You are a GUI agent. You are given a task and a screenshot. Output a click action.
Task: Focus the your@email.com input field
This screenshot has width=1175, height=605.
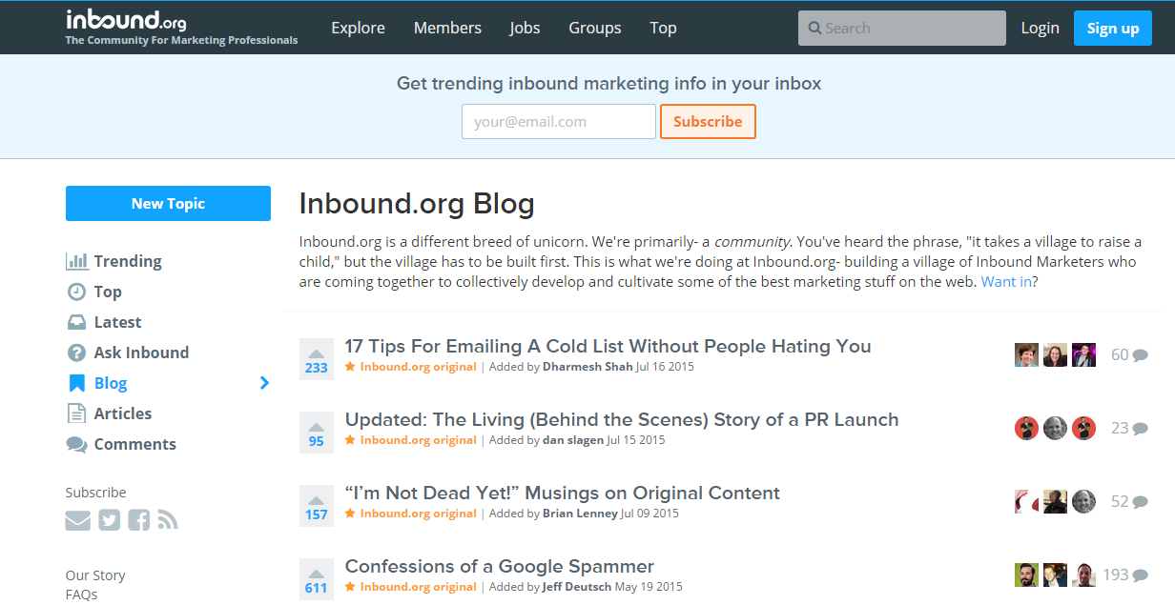point(559,122)
